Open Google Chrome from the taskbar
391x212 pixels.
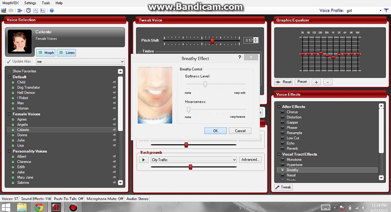[39, 208]
